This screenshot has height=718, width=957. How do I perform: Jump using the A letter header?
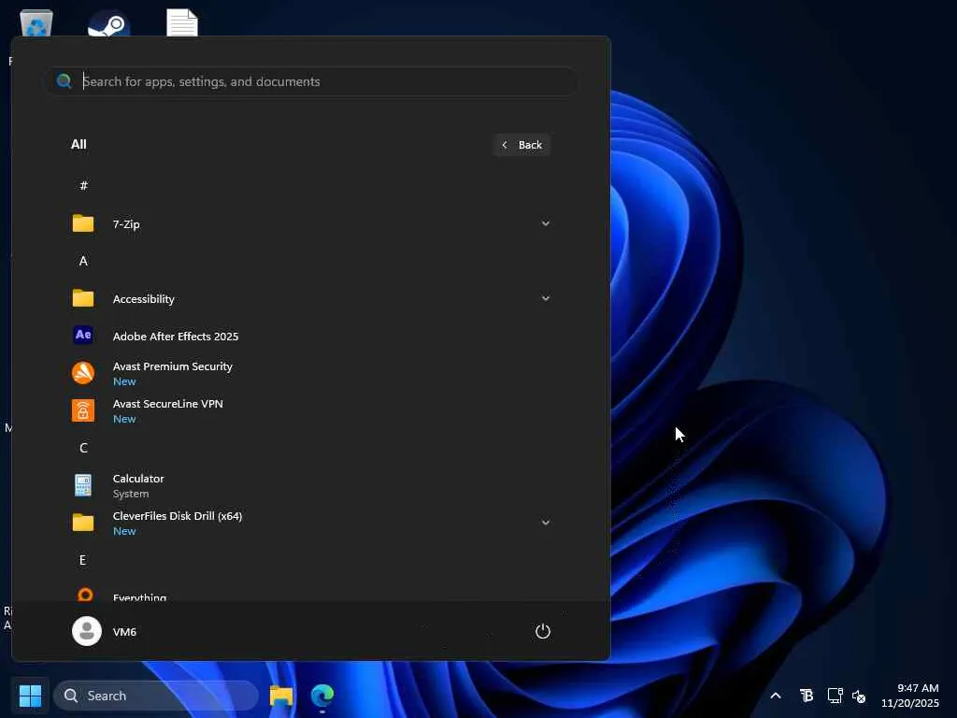click(83, 261)
